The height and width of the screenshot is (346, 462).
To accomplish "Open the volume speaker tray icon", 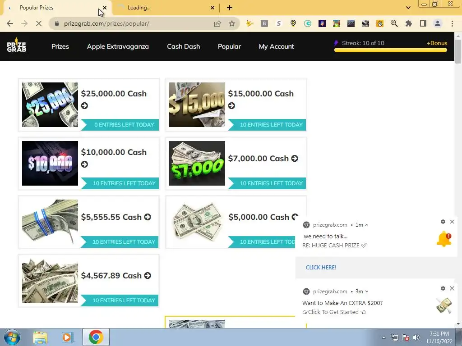I will pos(416,337).
